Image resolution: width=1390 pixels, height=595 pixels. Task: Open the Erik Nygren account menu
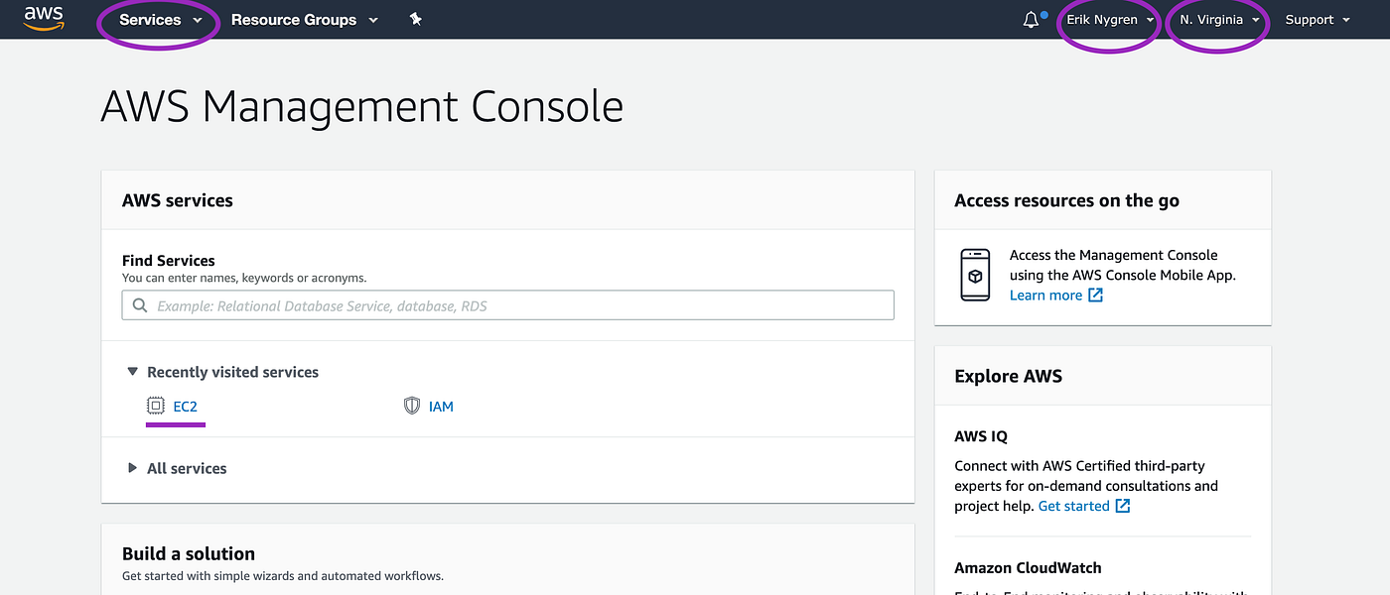(x=1110, y=20)
